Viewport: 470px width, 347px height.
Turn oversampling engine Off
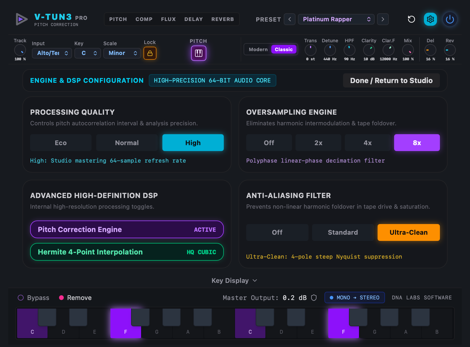(269, 143)
